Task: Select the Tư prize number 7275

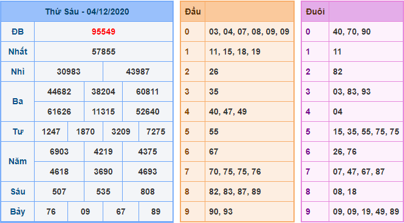Action: (x=156, y=131)
